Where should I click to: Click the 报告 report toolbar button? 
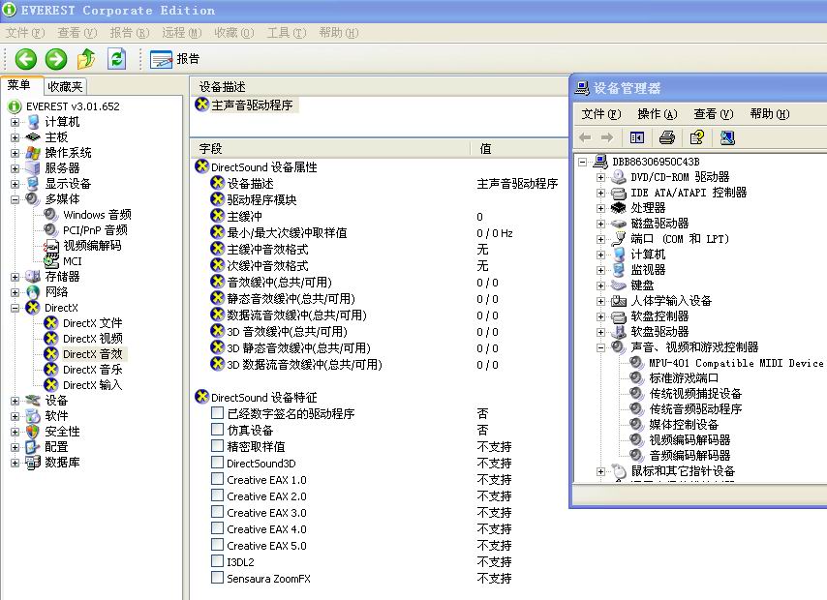click(x=175, y=59)
